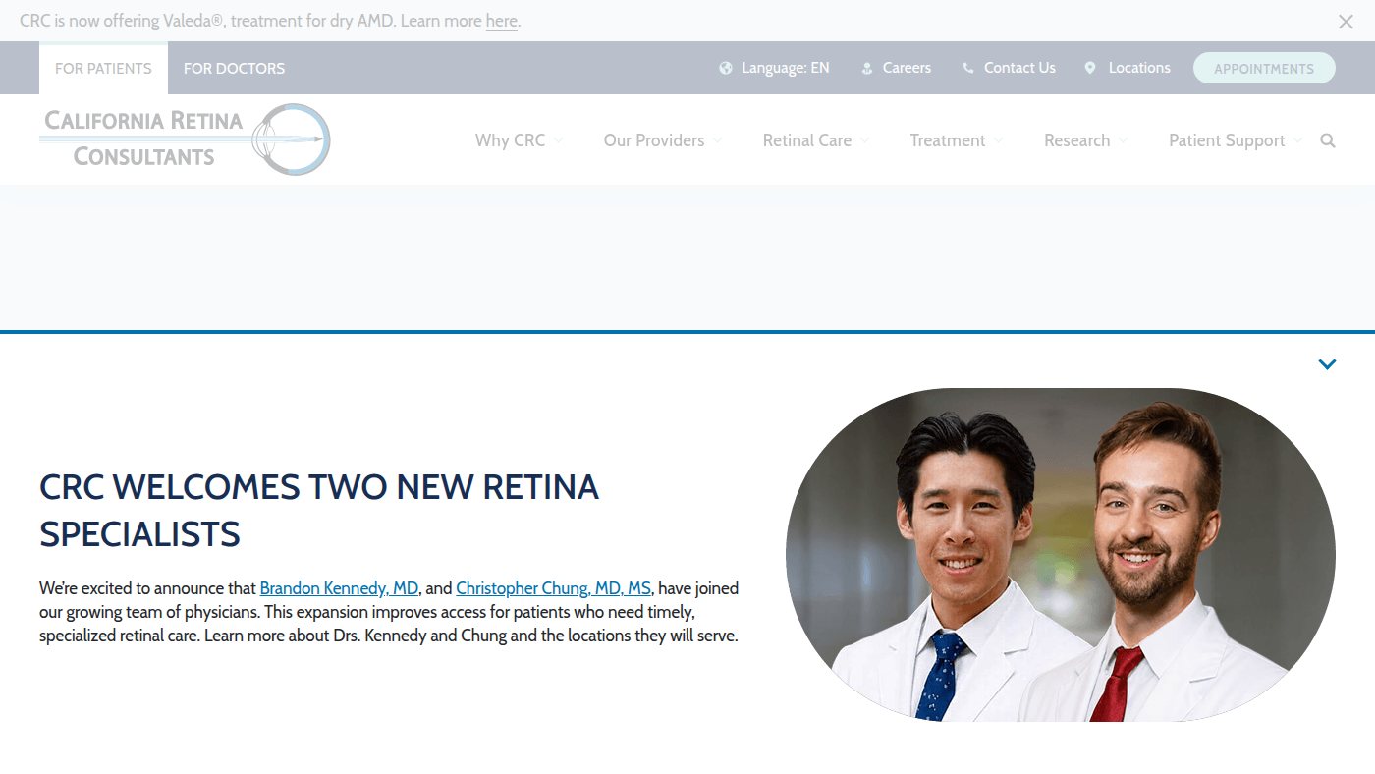Image resolution: width=1375 pixels, height=774 pixels.
Task: Expand the chevron next to Treatment
Action: 998,140
